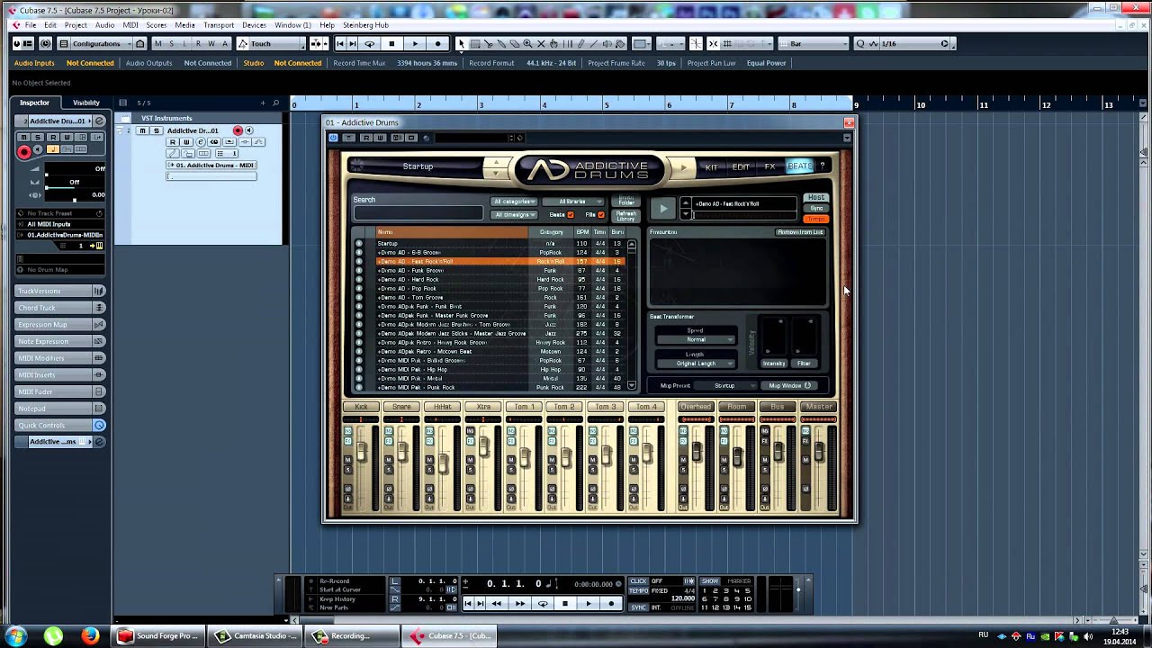Click the track list search magnifier

[275, 103]
